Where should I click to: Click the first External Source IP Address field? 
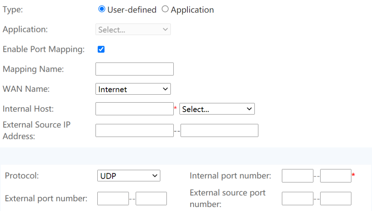click(134, 131)
